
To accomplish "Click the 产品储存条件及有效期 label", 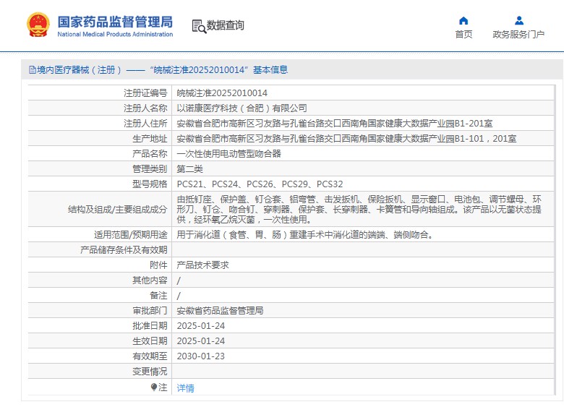I will (x=124, y=250).
